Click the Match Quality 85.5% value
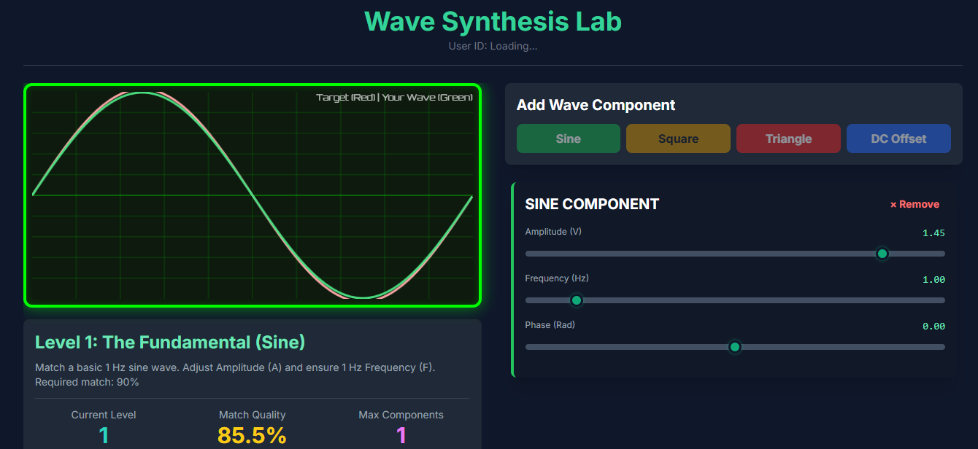The image size is (978, 449). click(x=252, y=436)
